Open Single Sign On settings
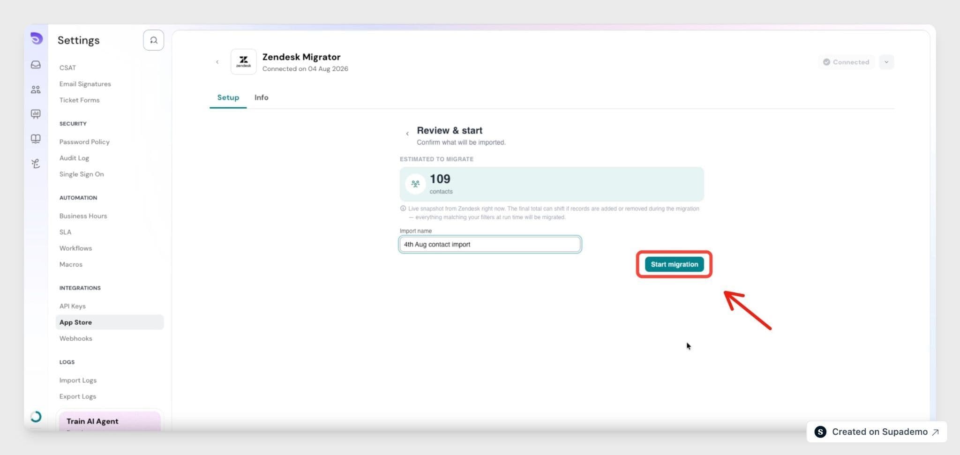960x455 pixels. [x=82, y=174]
